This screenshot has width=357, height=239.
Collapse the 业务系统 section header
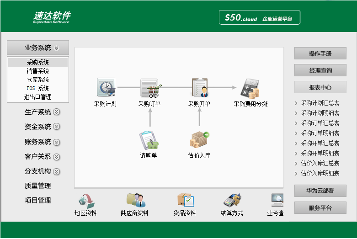point(38,48)
